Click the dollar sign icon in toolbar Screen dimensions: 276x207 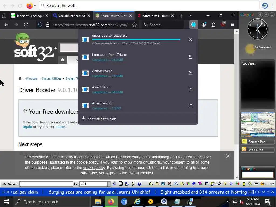click(x=231, y=184)
